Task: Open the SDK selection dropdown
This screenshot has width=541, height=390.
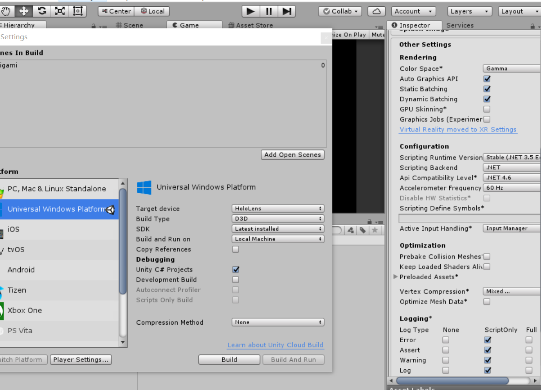Action: [x=277, y=228]
